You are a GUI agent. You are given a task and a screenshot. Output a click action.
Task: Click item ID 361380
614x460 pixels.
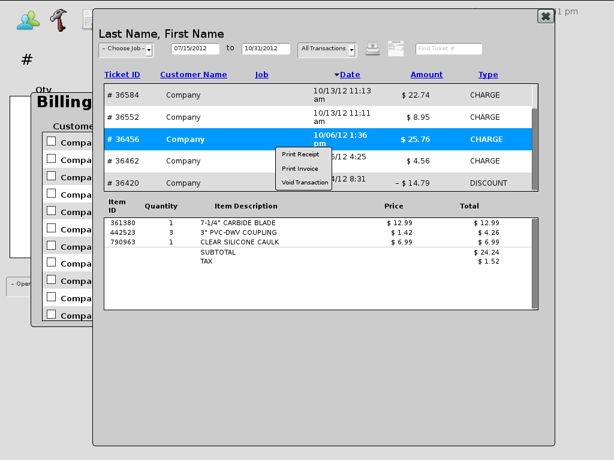click(x=122, y=223)
